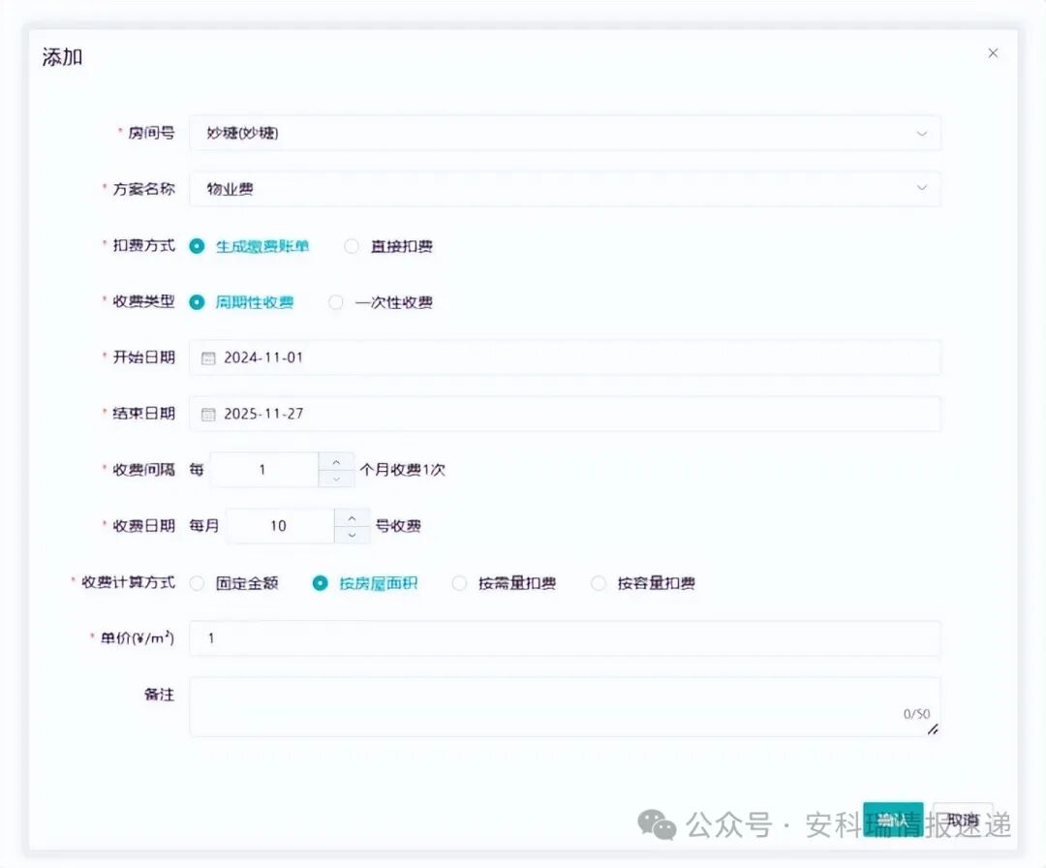Select the 直接扣费 deduction method
1046x868 pixels.
click(352, 246)
